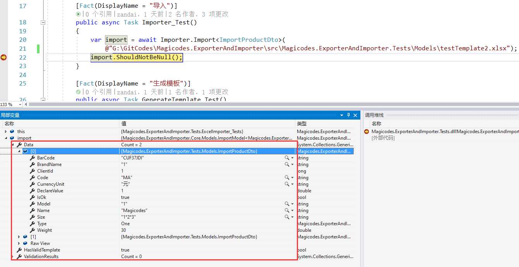
Task: Click the wrench property icon beside IsOk
Action: pyautogui.click(x=33, y=197)
